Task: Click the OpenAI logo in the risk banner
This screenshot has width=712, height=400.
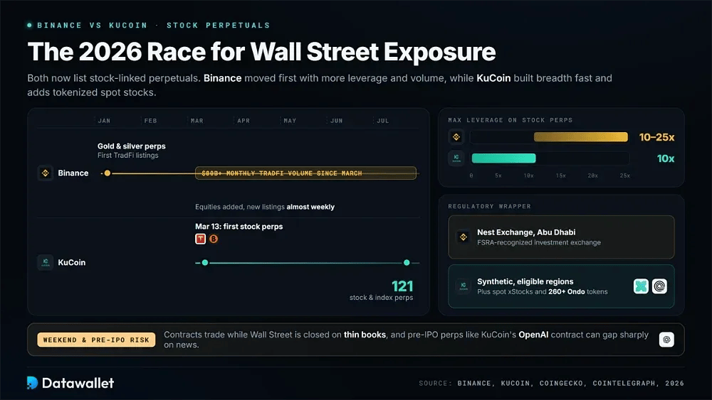Action: pos(666,340)
